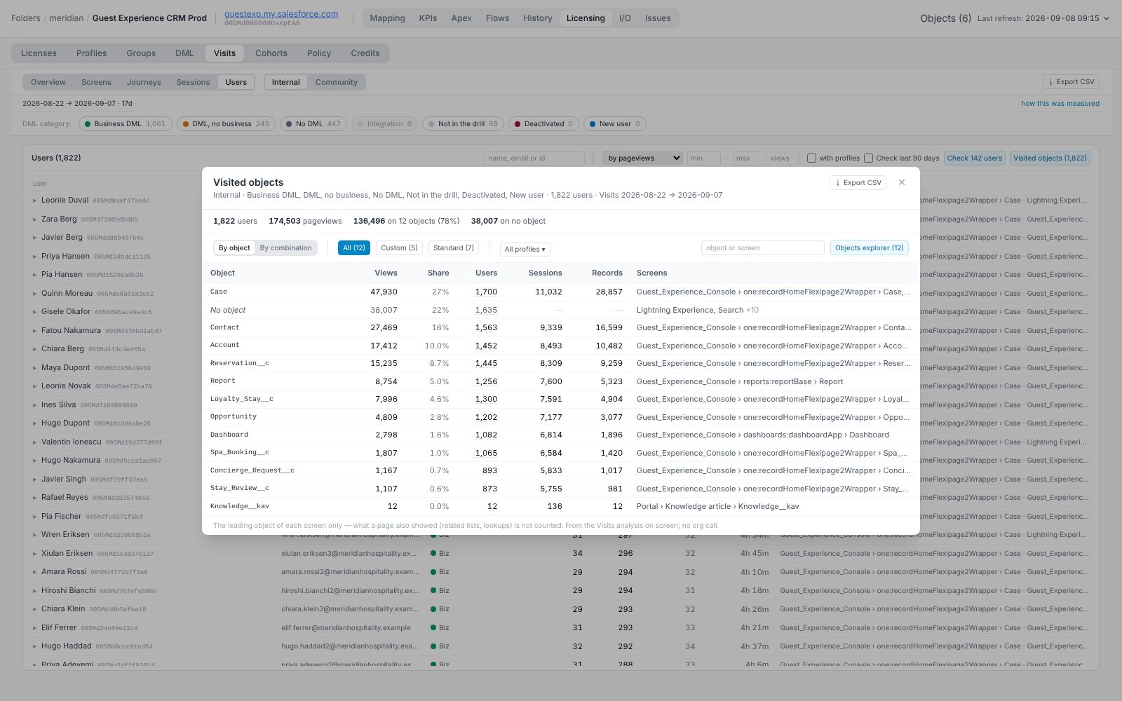Open the Issues tab

click(658, 18)
